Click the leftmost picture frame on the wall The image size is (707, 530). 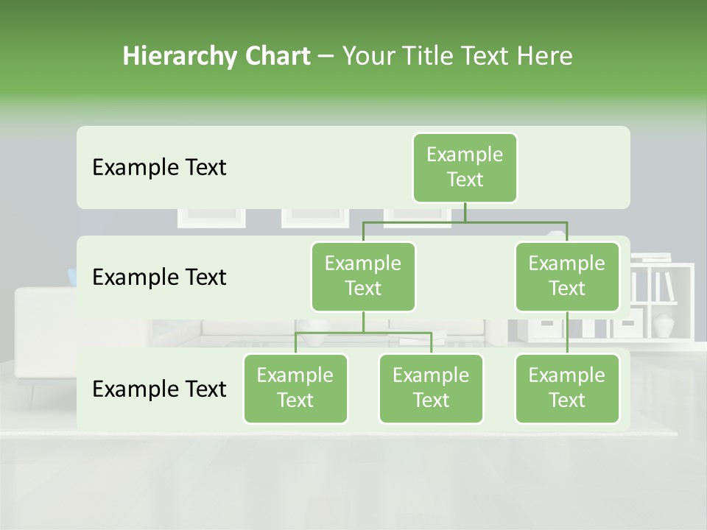click(211, 217)
